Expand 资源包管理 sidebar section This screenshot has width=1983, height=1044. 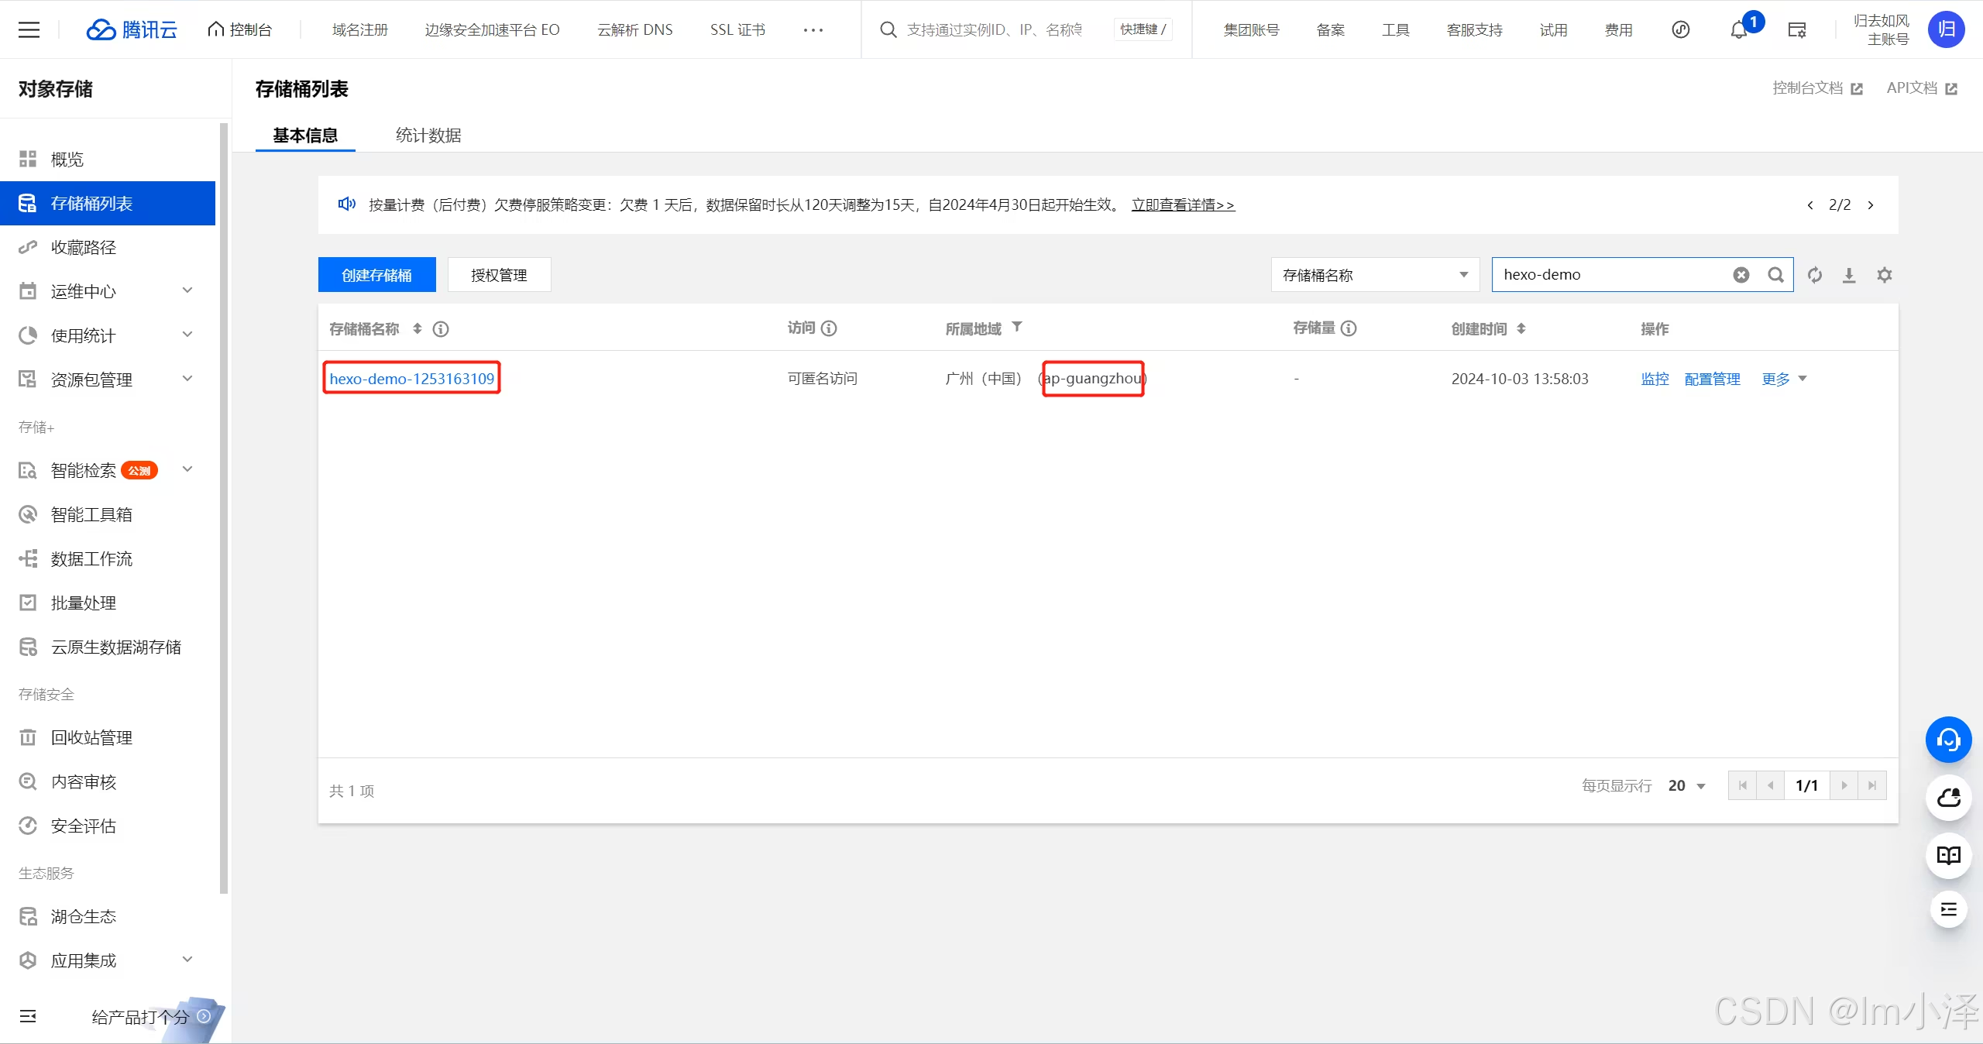coord(108,379)
